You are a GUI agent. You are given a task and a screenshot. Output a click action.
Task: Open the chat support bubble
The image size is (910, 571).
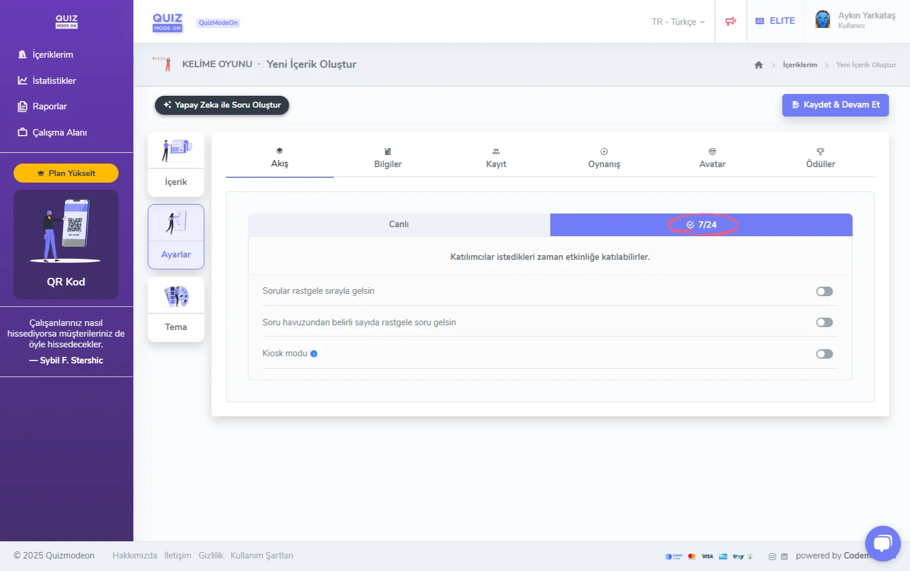[883, 543]
